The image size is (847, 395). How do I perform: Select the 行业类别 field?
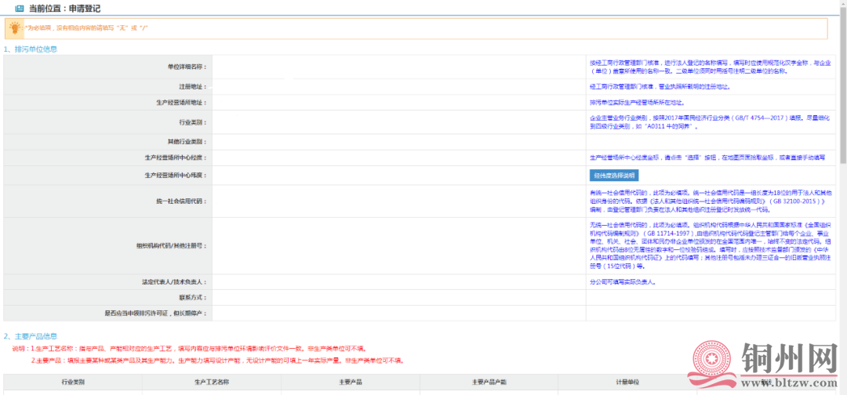(x=398, y=122)
